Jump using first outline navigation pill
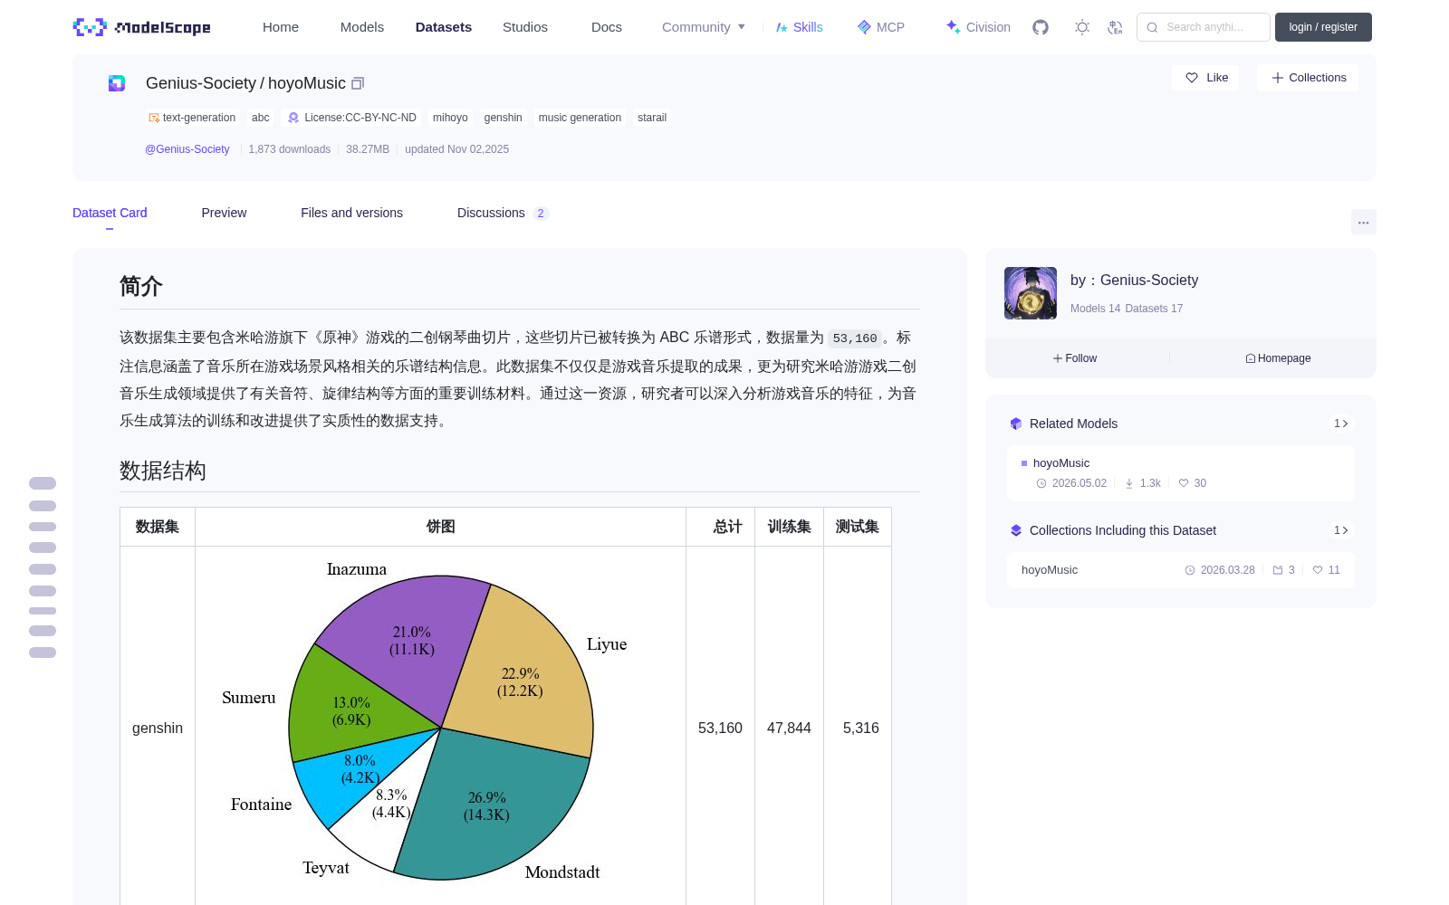This screenshot has height=905, width=1449. click(43, 483)
